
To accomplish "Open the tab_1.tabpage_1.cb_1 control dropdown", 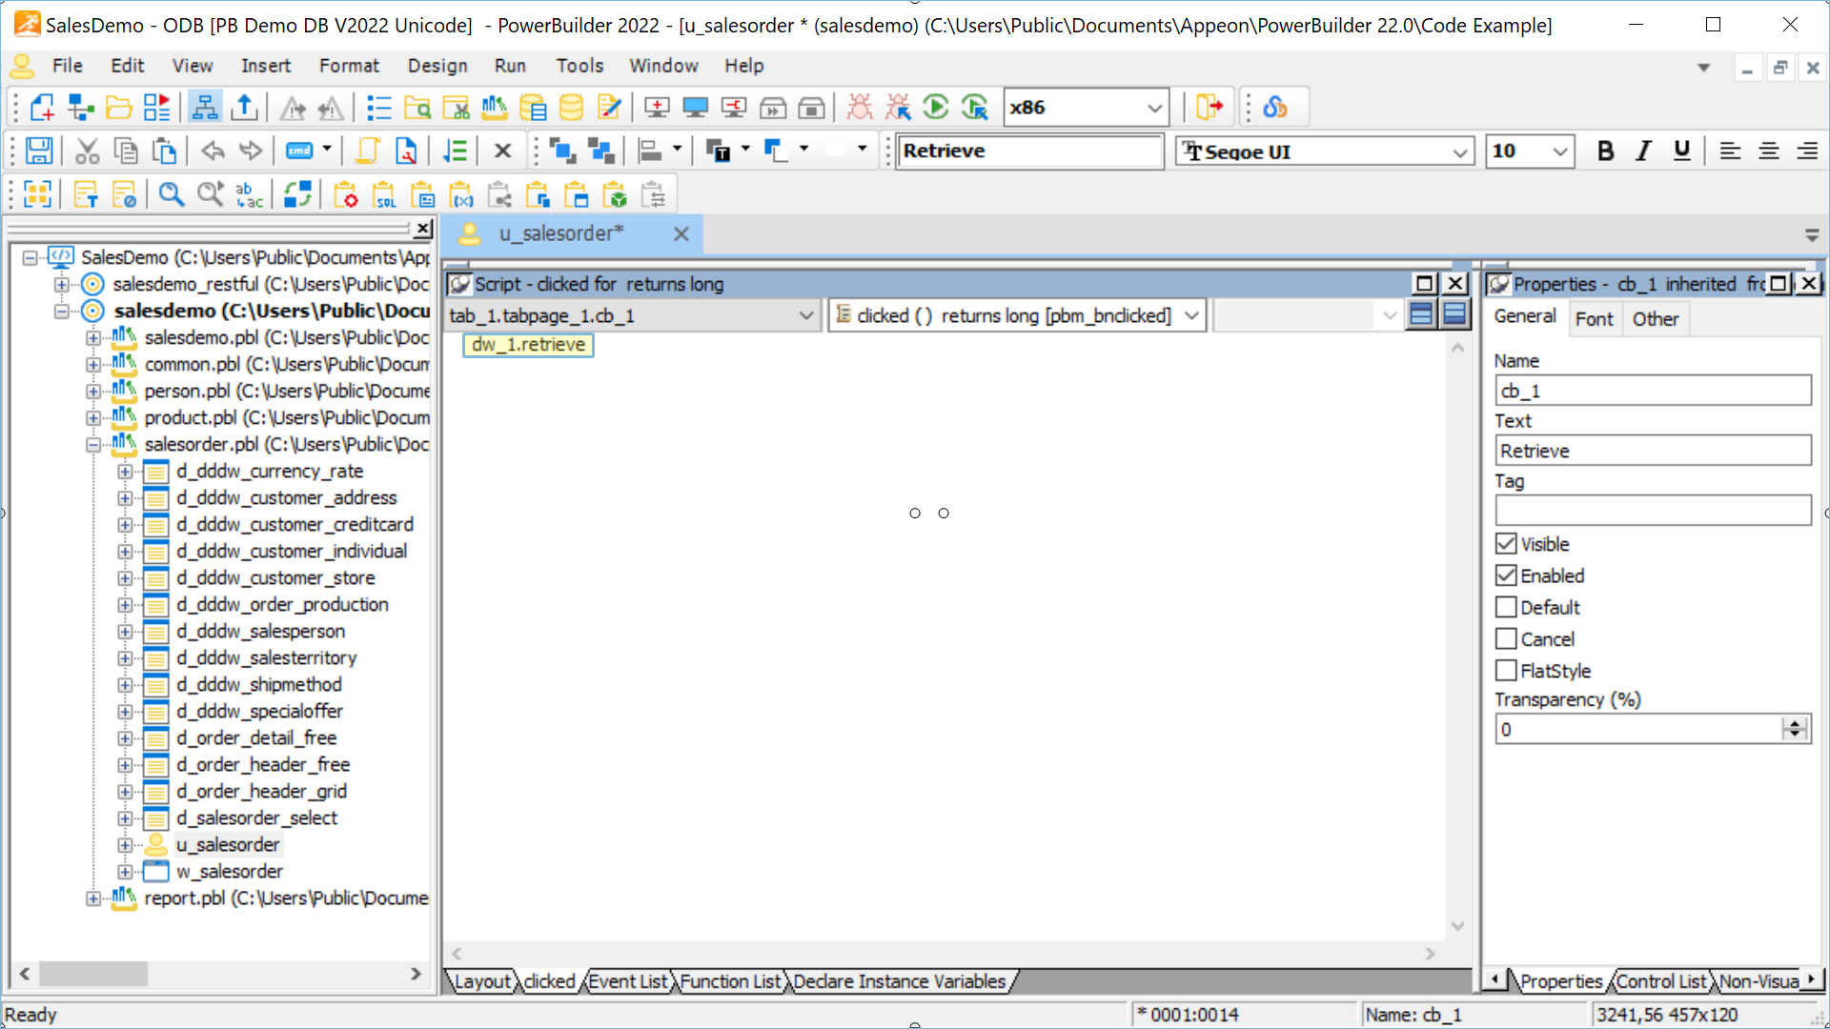I will [806, 315].
